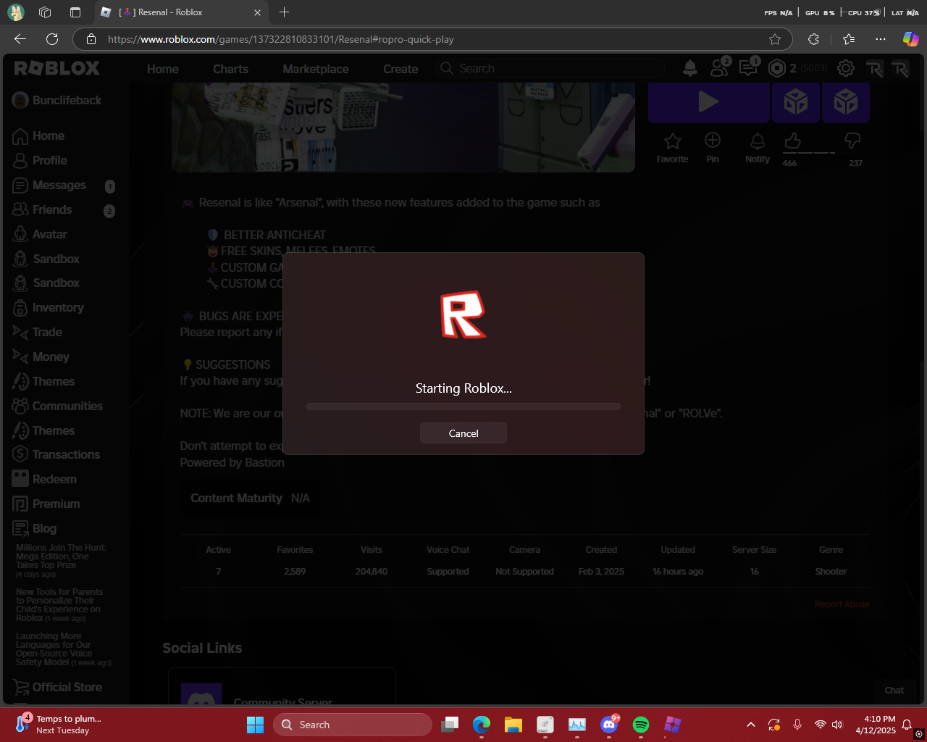Image resolution: width=927 pixels, height=742 pixels.
Task: Click the Roblox logo
Action: (57, 68)
